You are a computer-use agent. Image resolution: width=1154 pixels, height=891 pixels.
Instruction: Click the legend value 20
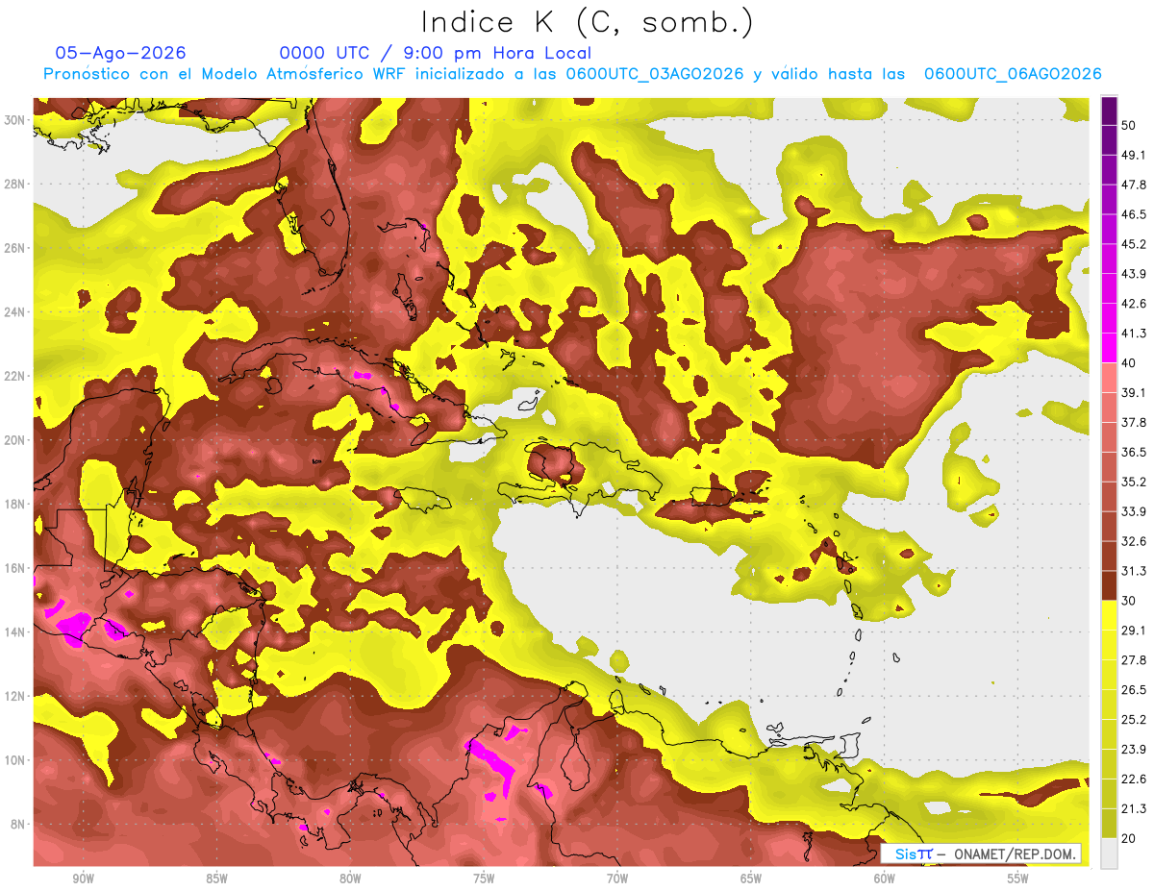click(x=1128, y=839)
